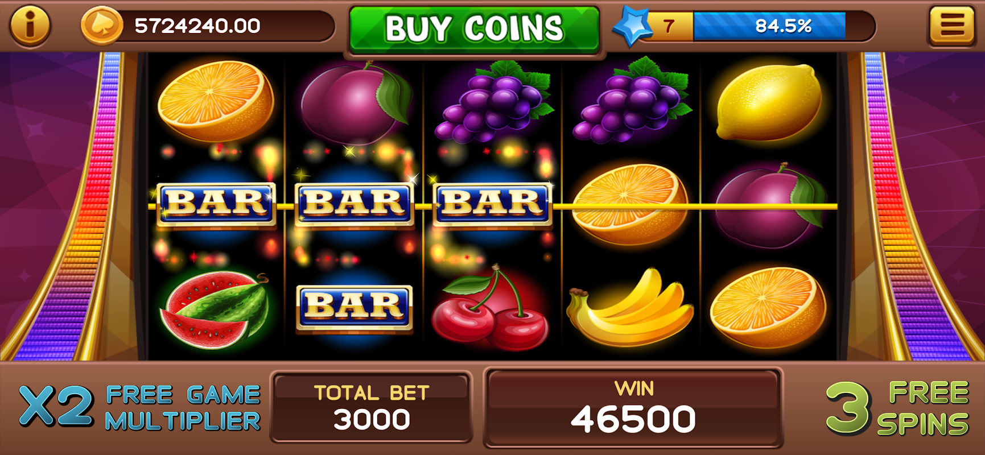
Task: Tap the orange half atop reel one
Action: point(216,101)
